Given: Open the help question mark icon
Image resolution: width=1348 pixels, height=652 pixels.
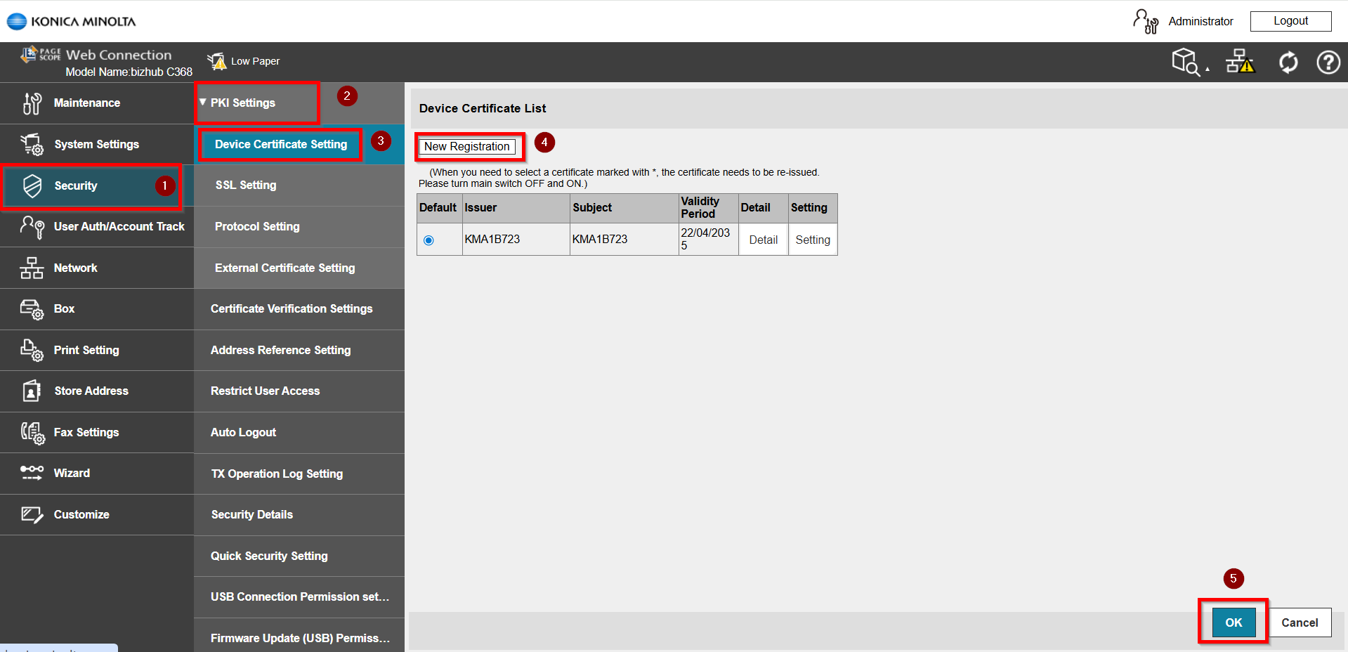Looking at the screenshot, I should pos(1328,63).
